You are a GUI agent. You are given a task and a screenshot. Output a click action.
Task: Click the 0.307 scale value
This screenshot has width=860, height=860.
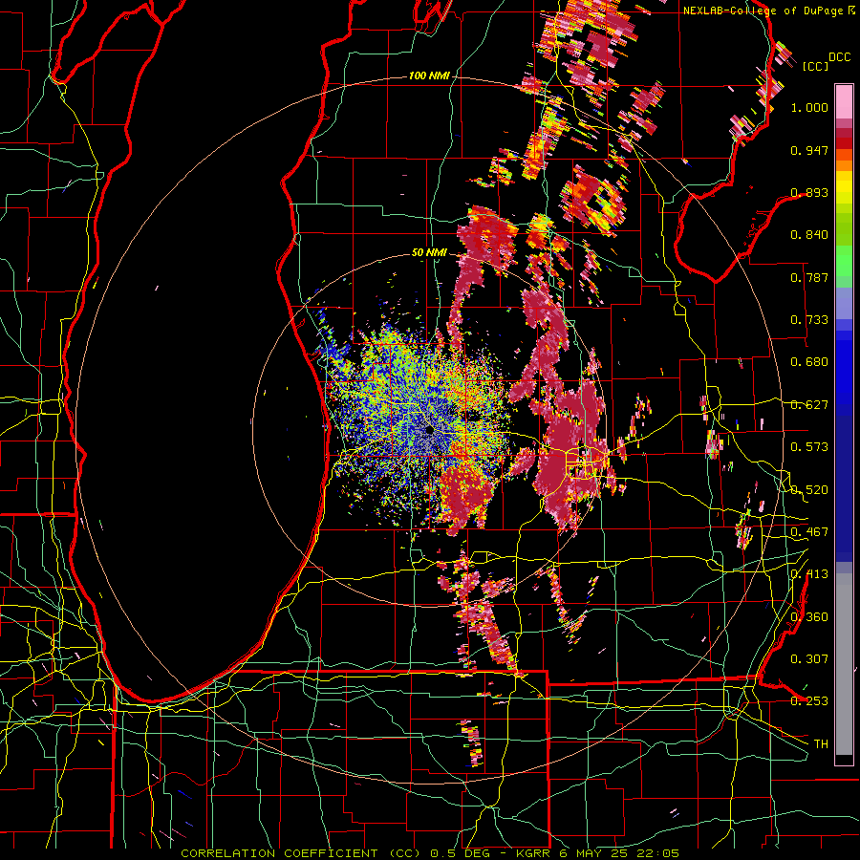click(809, 659)
